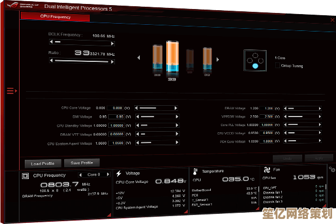Show the next core cylinder with right arrow
Image resolution: width=336 pixels, height=224 pixels.
(218, 60)
